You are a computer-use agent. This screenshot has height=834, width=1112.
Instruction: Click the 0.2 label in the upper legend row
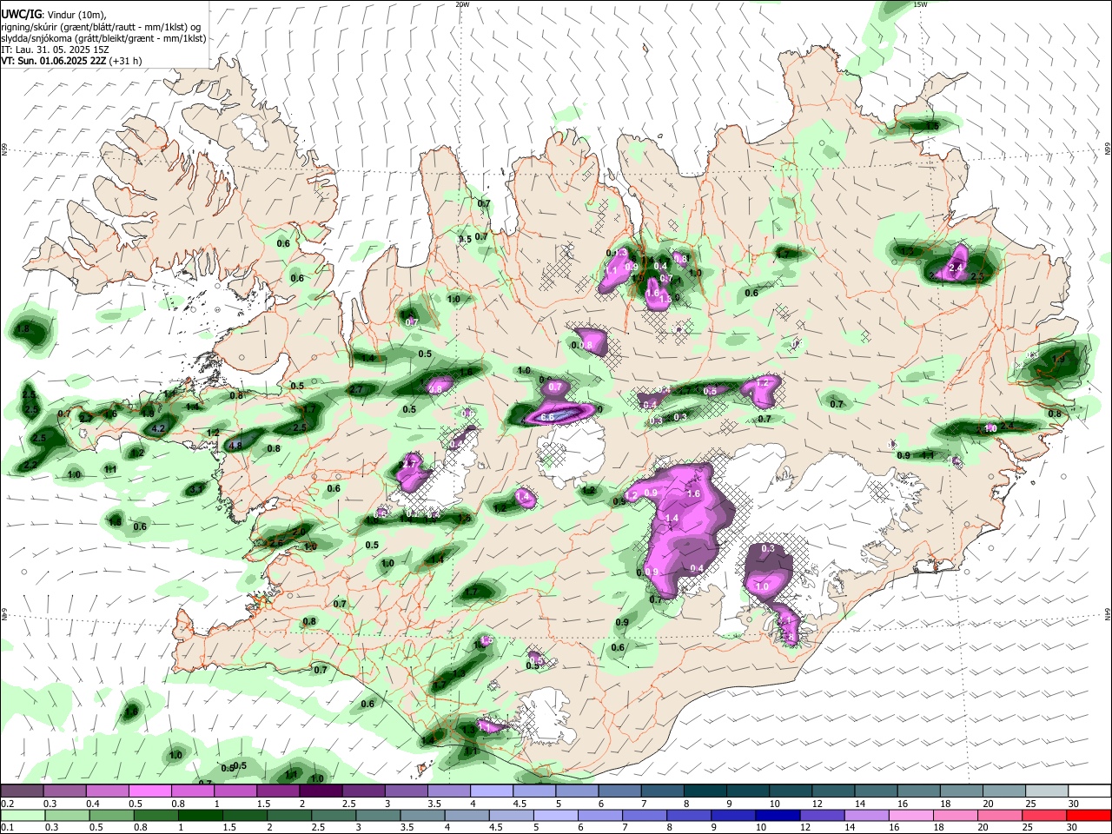(7, 804)
